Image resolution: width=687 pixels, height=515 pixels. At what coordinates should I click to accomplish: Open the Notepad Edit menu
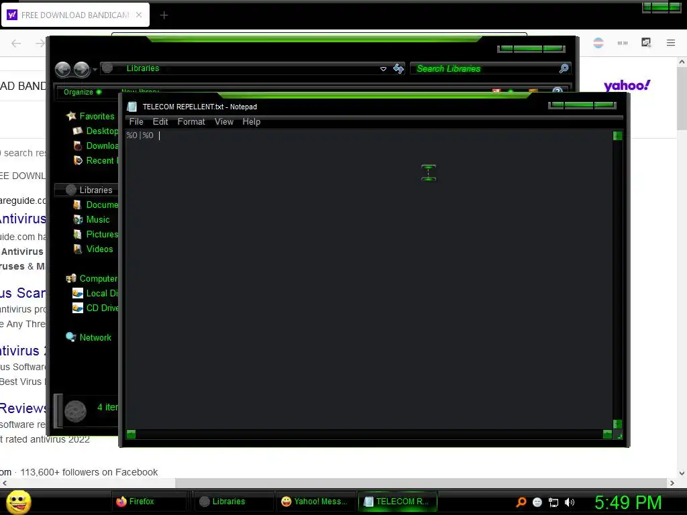click(160, 122)
